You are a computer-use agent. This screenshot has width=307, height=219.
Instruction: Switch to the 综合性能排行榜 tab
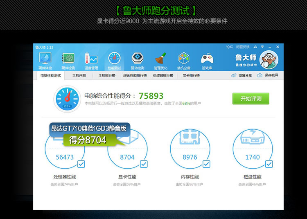[135, 76]
